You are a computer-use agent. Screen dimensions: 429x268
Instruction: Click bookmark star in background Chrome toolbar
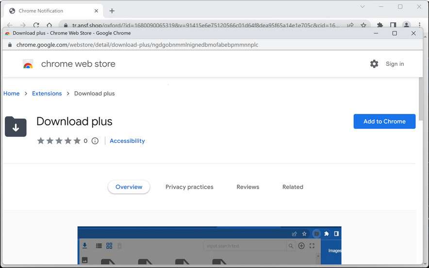[x=363, y=25]
